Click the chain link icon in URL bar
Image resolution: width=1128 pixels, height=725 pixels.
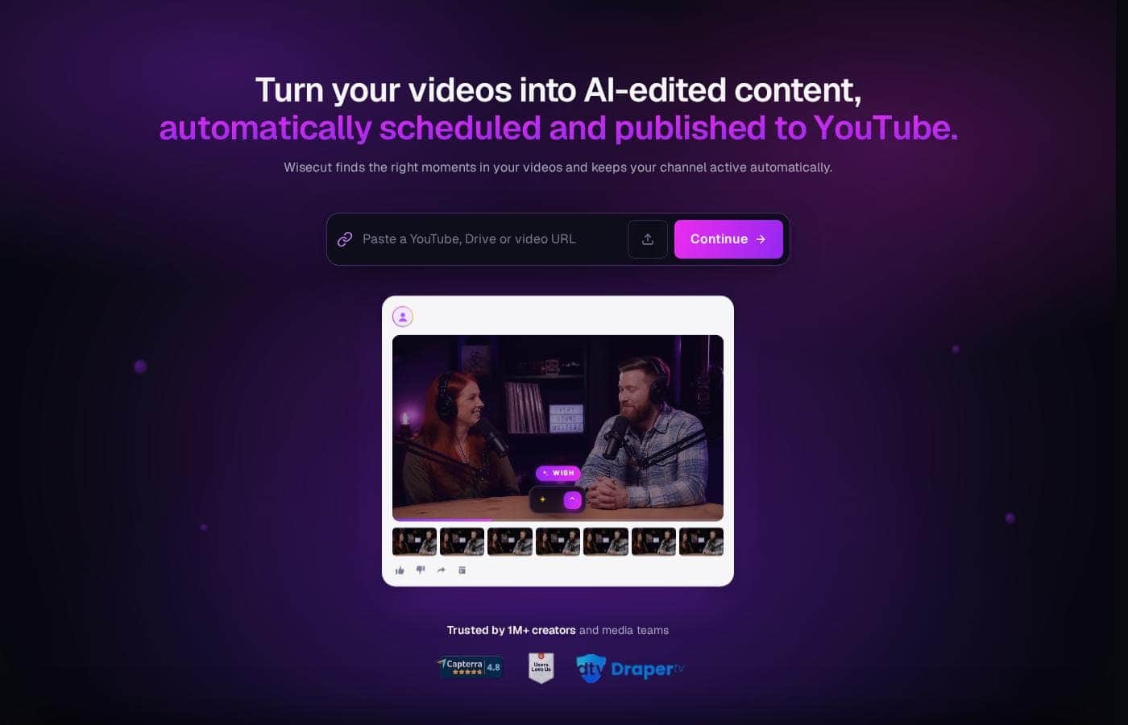[345, 239]
